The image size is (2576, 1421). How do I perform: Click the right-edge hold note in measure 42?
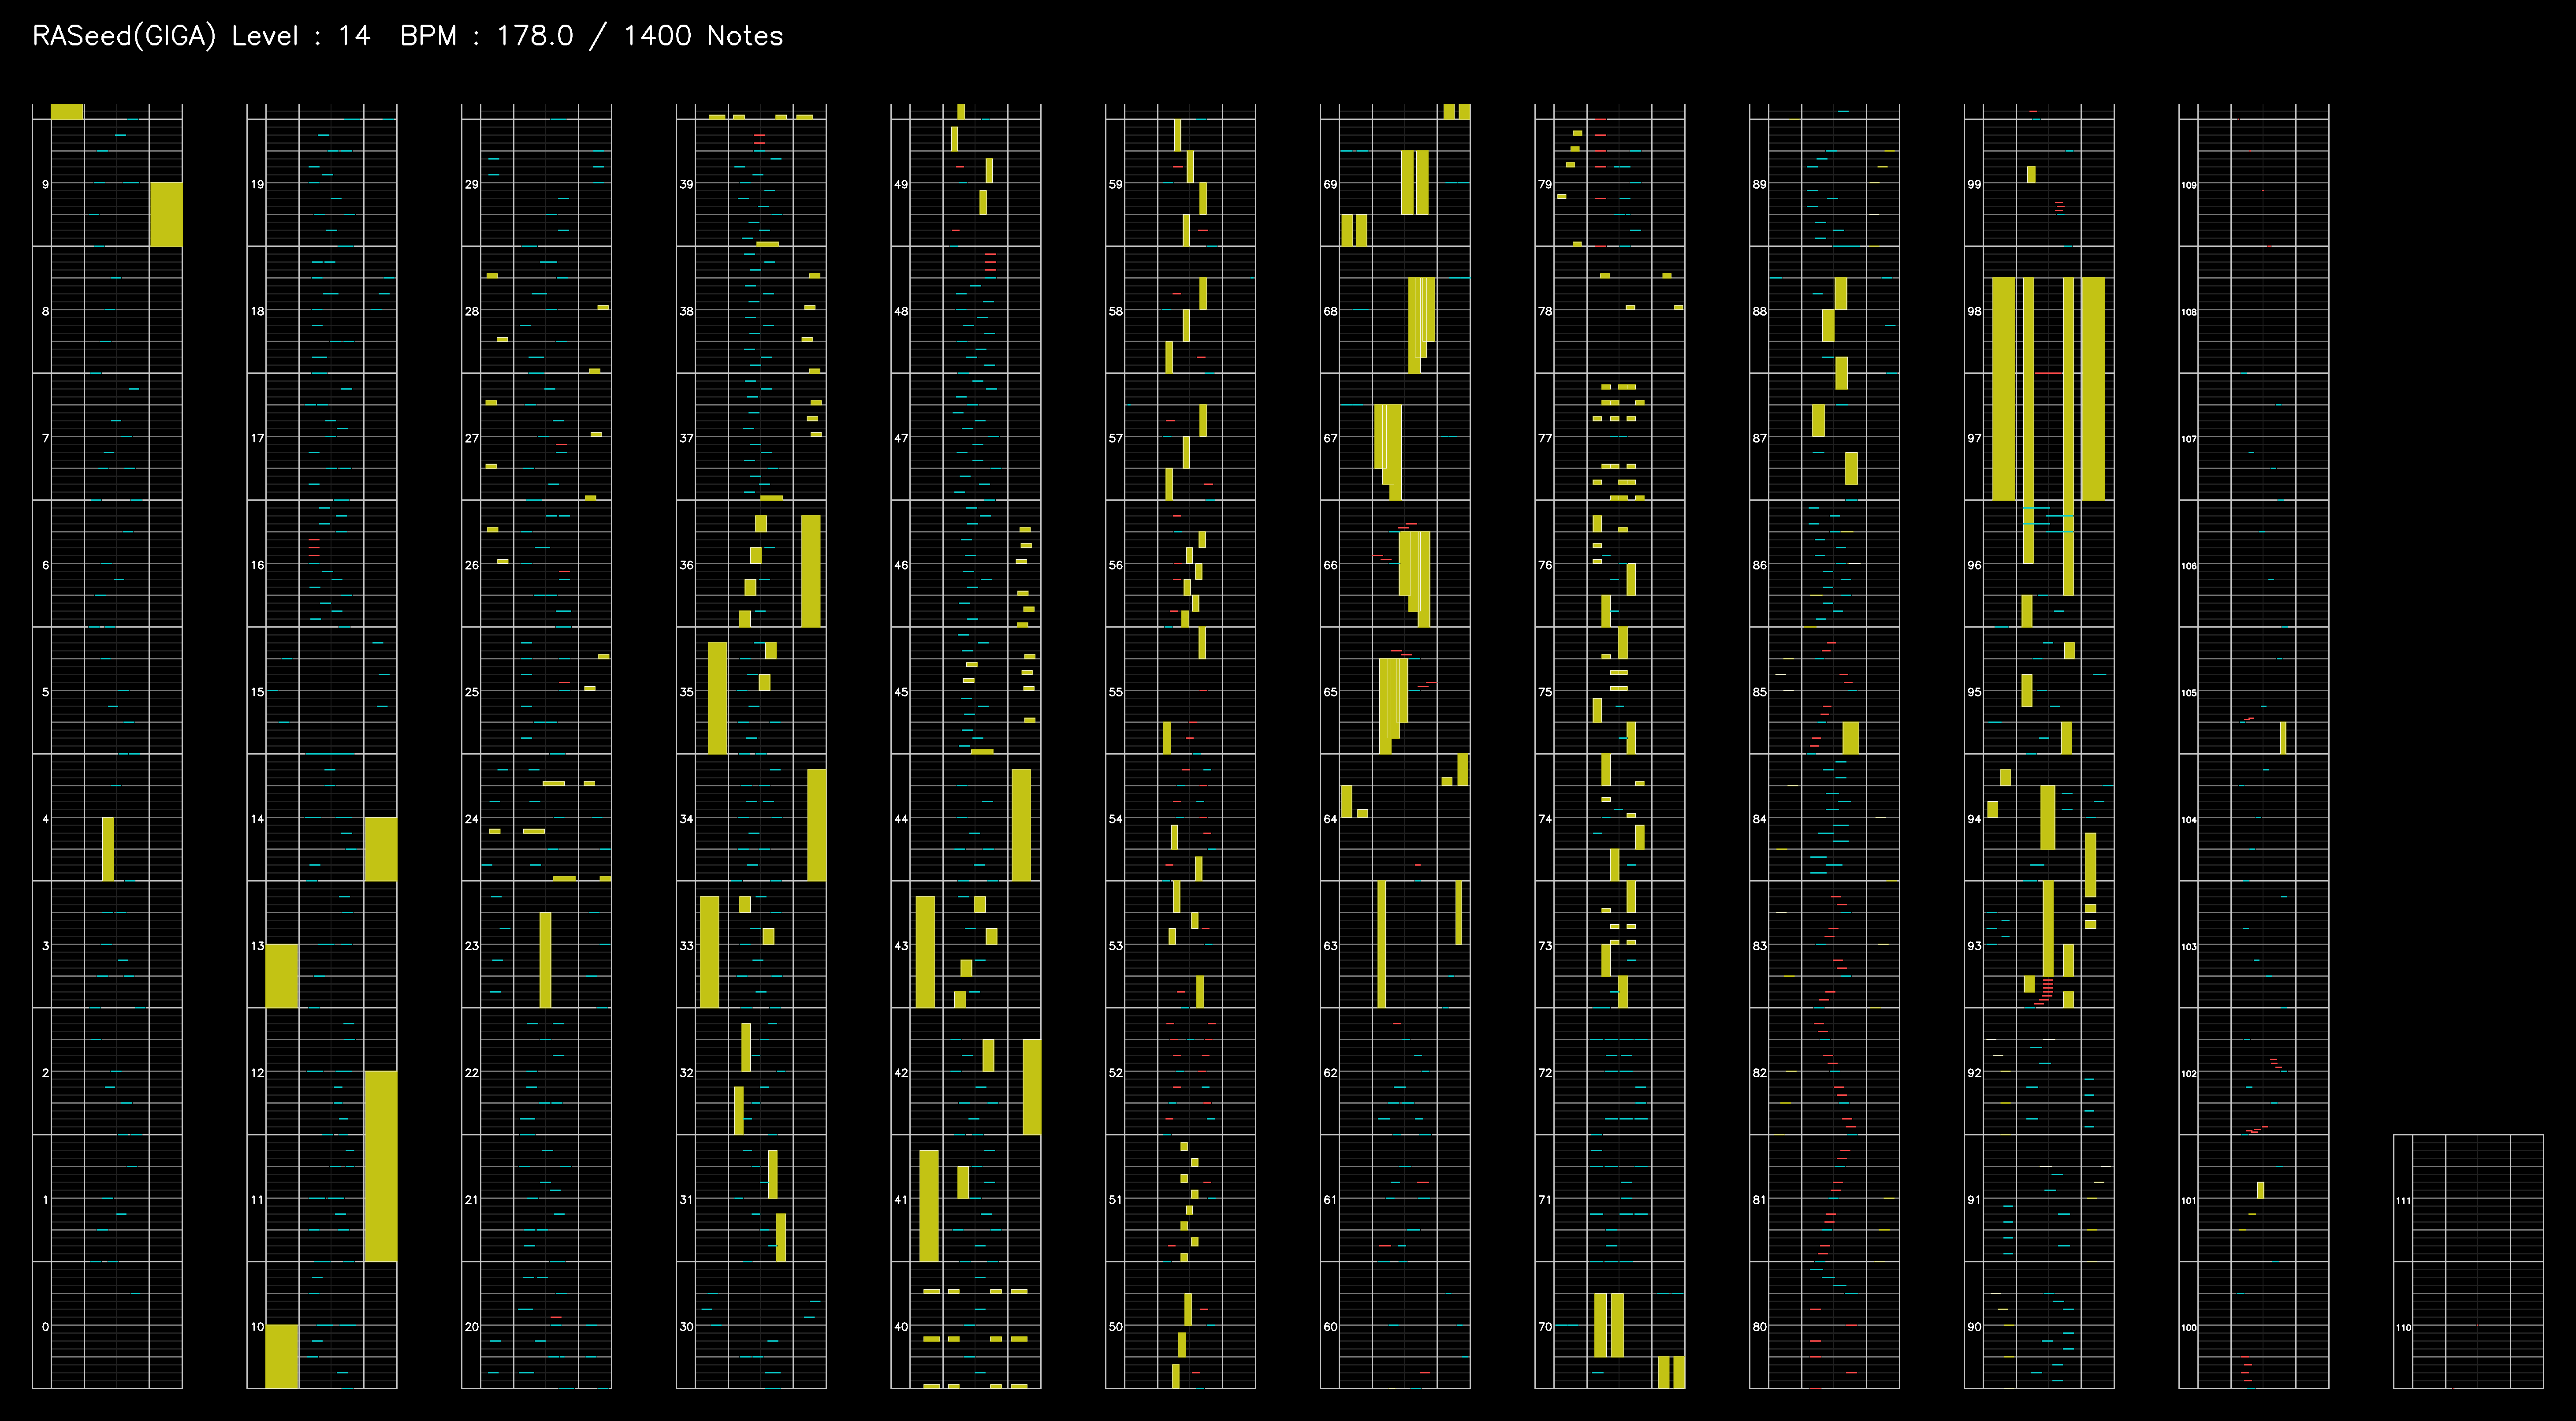[x=1032, y=1086]
